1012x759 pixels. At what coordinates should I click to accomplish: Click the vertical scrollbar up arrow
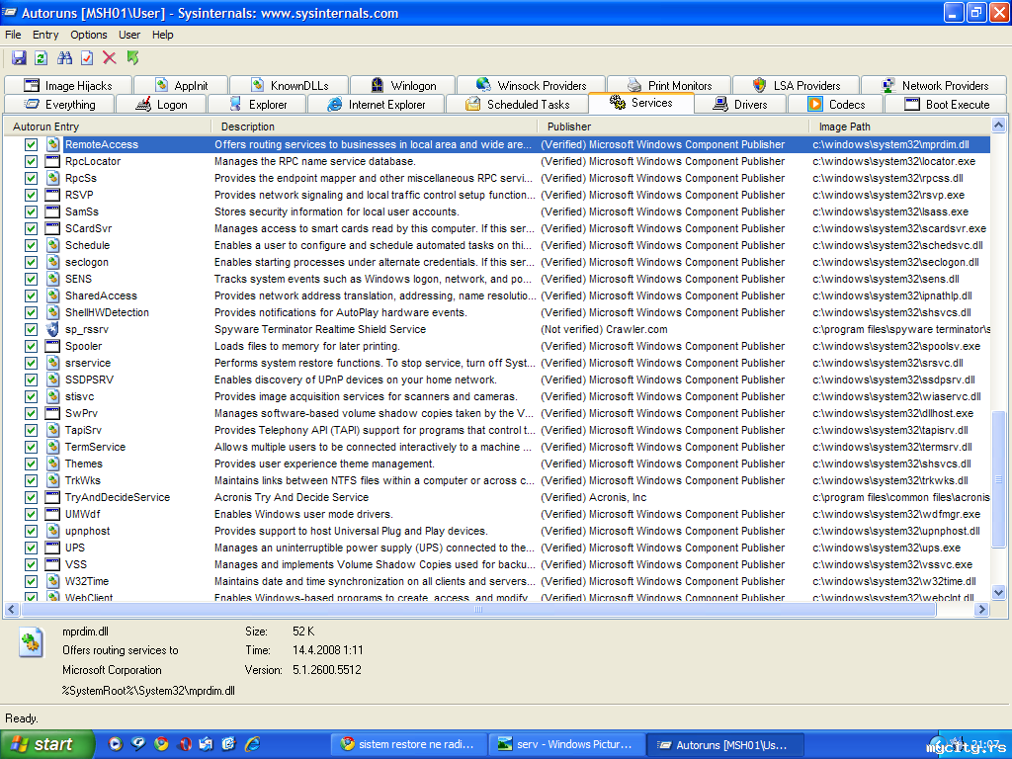[x=998, y=126]
